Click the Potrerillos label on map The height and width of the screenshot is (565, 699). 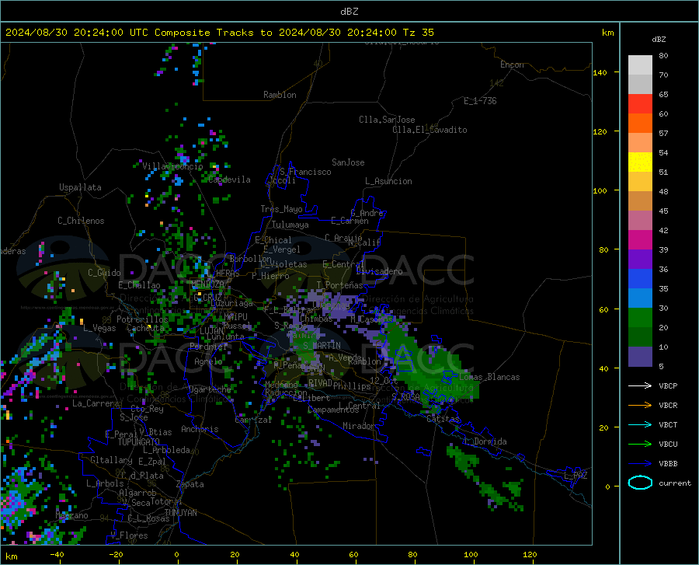click(142, 319)
